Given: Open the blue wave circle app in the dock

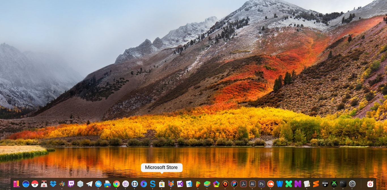Looking at the screenshot, I should tap(26, 184).
